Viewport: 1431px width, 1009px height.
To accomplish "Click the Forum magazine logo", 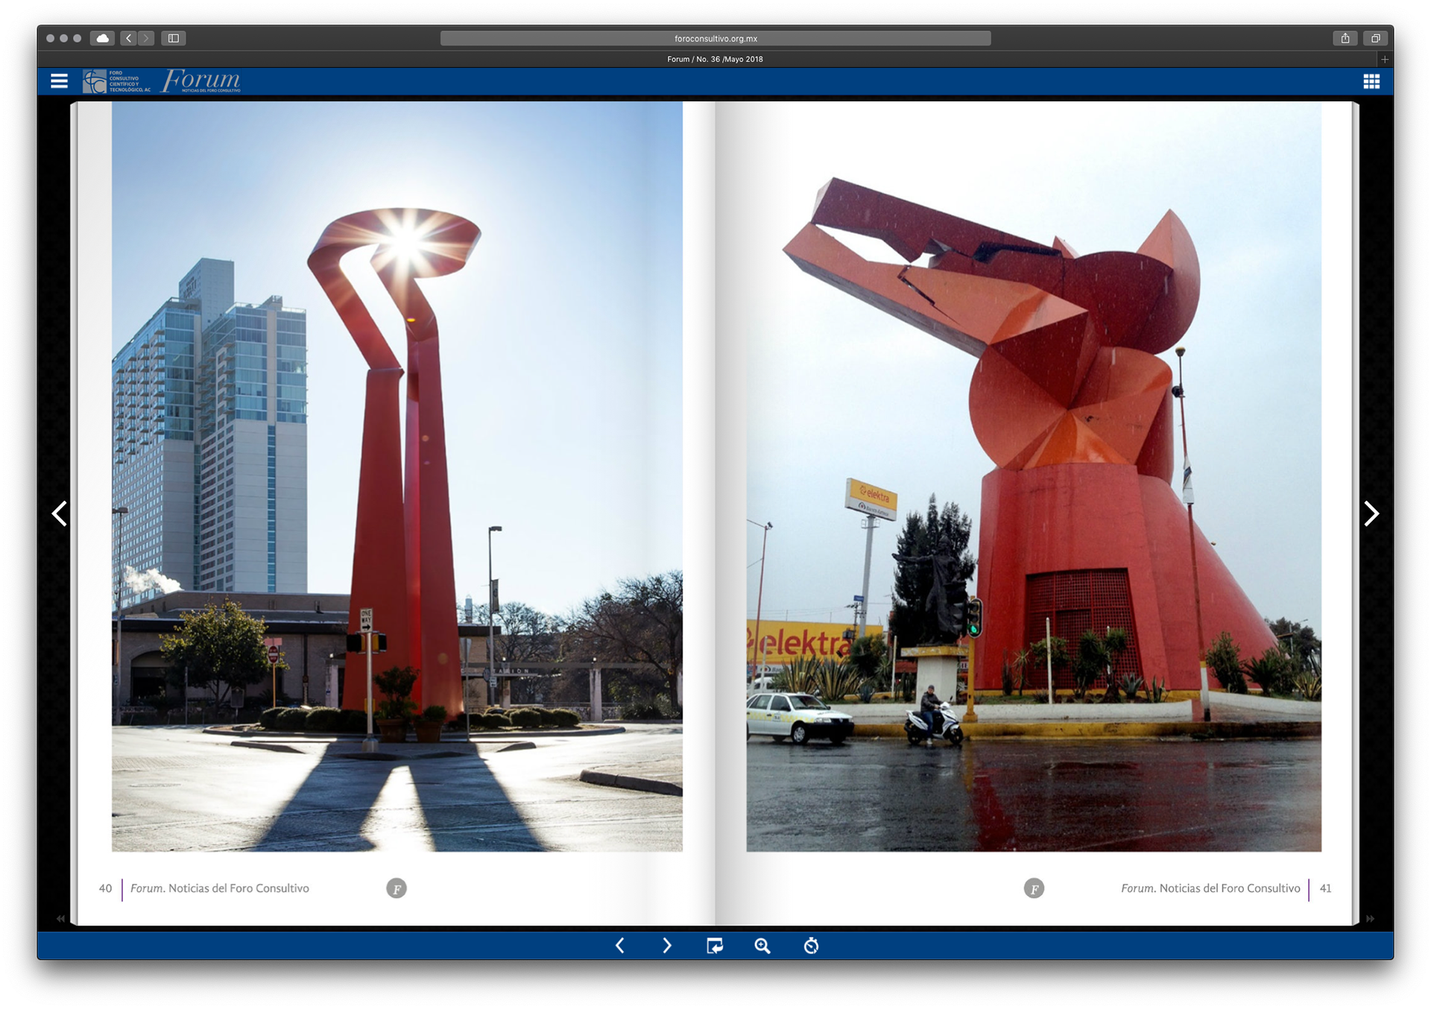I will tap(201, 80).
